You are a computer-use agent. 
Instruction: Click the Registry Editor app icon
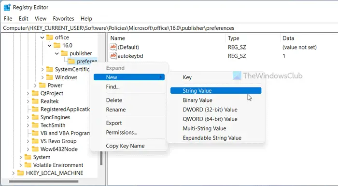point(7,7)
